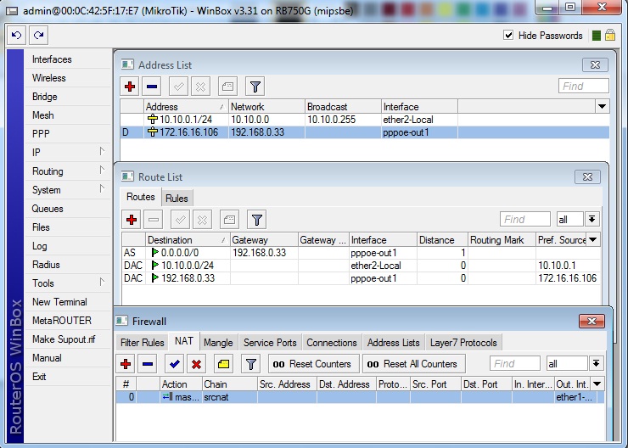Click the Find field in Route List
This screenshot has height=448, width=628.
[525, 220]
